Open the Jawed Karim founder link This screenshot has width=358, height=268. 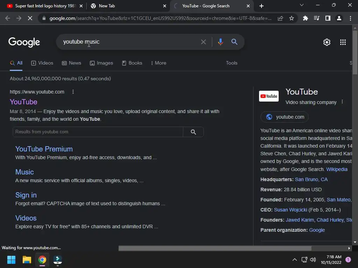point(300,220)
